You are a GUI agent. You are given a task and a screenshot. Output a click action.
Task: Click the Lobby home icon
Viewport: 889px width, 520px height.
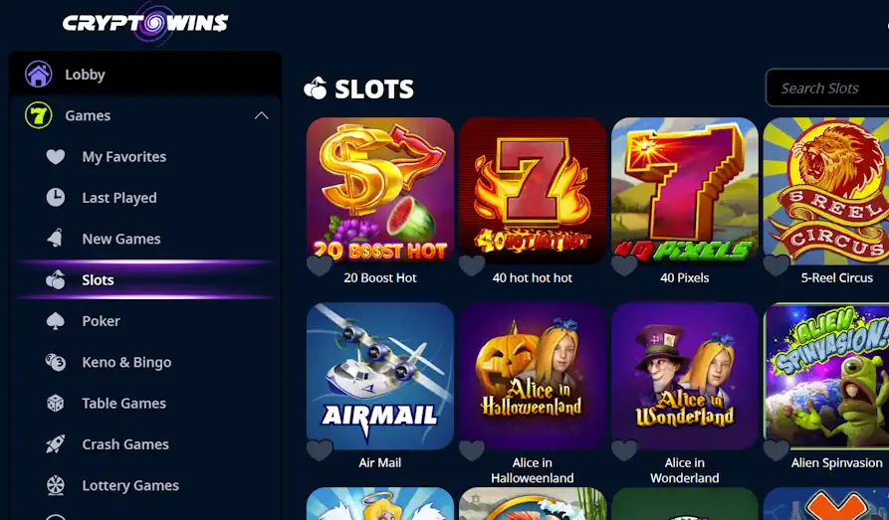pos(39,75)
